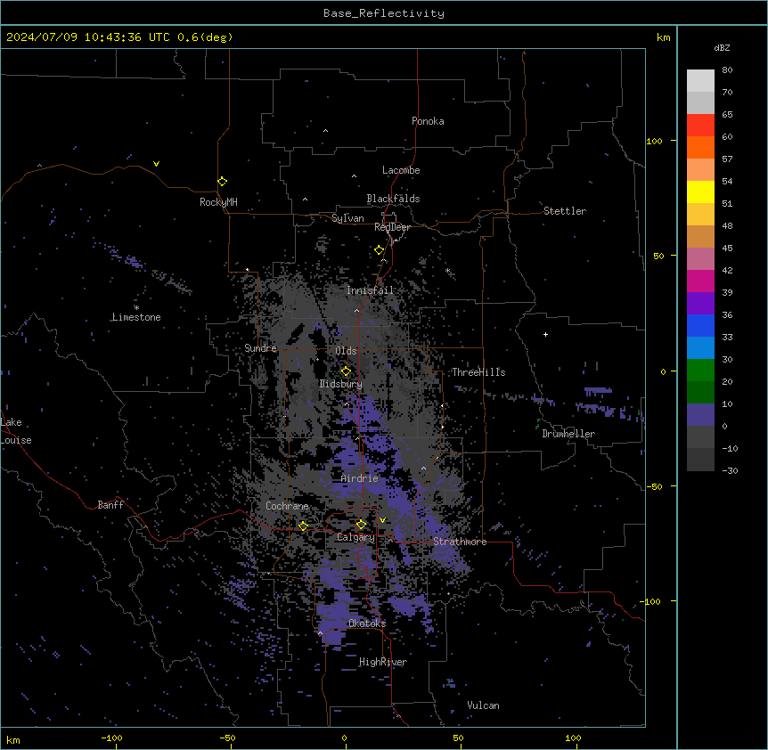Click the Innisfail city label
This screenshot has width=768, height=750.
[371, 290]
